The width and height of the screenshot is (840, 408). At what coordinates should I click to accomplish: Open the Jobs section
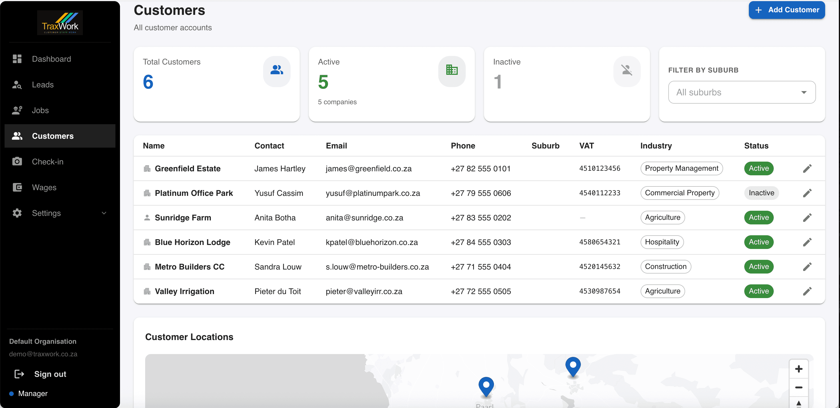[x=60, y=110]
